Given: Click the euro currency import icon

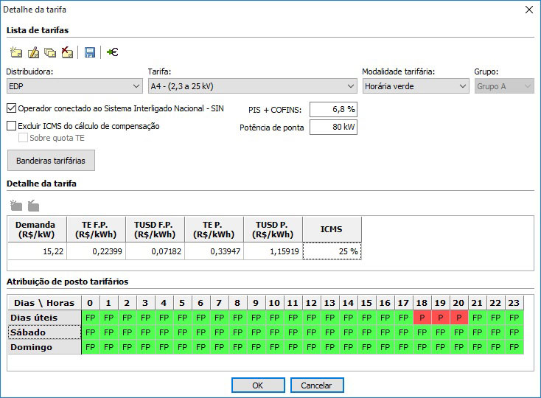Looking at the screenshot, I should coord(113,52).
